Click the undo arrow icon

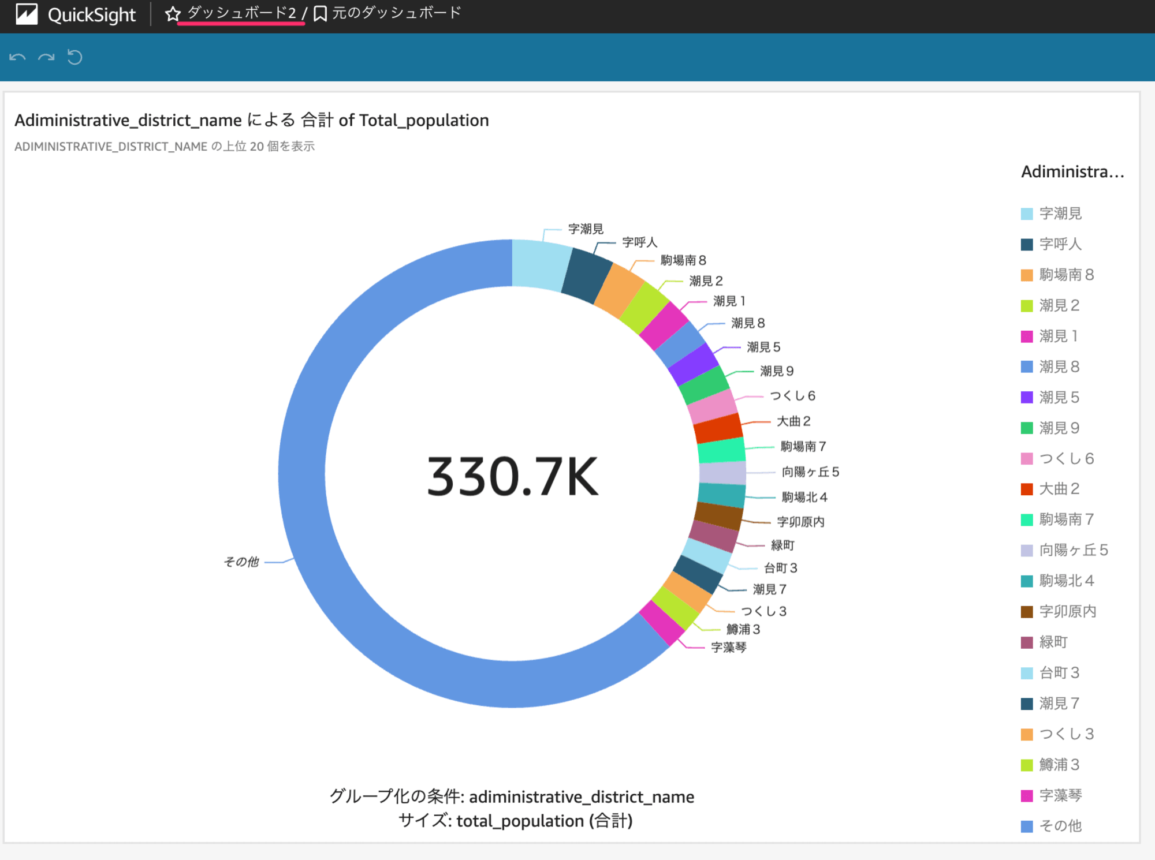pos(17,57)
